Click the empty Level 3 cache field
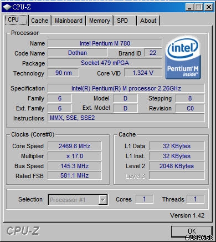The height and width of the screenshot is (242, 216). click(x=177, y=175)
